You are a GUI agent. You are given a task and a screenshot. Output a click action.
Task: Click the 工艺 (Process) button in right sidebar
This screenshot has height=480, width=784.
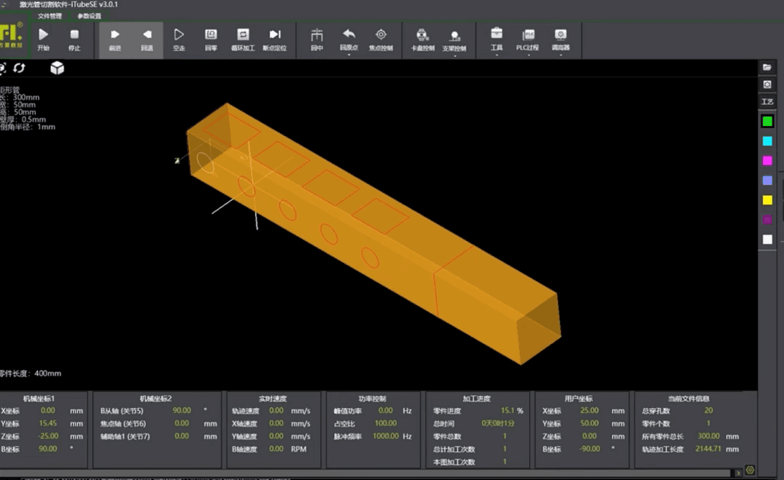(767, 102)
